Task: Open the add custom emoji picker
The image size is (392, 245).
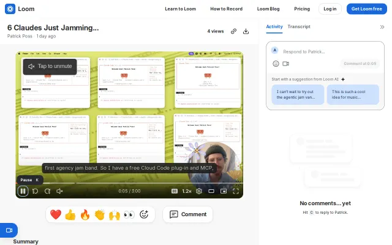Action: click(x=144, y=214)
